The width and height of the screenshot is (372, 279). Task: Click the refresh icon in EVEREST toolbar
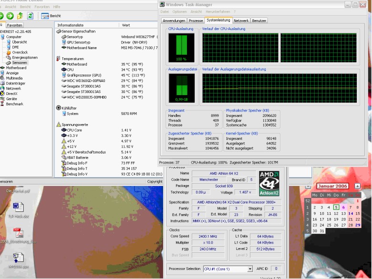30,16
